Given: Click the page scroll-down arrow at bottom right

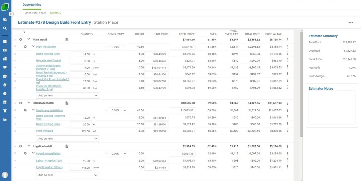Looking at the screenshot, I should tap(302, 180).
